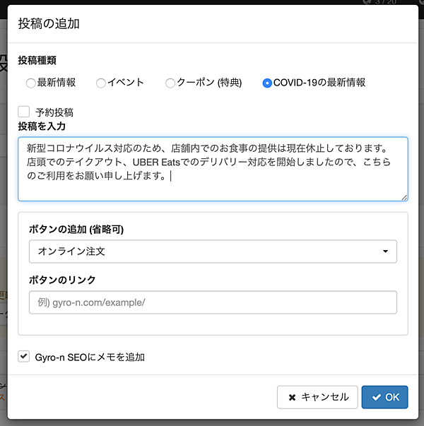Click the text area resize handle
Image resolution: width=424 pixels, height=426 pixels.
[404, 197]
